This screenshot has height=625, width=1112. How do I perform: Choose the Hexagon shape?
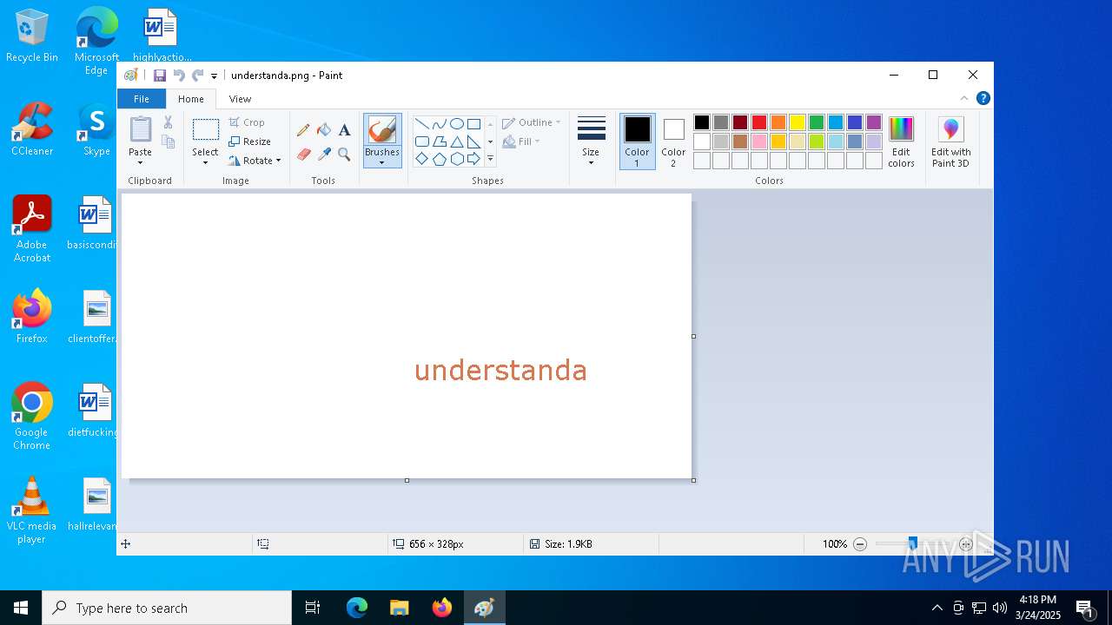(x=456, y=159)
